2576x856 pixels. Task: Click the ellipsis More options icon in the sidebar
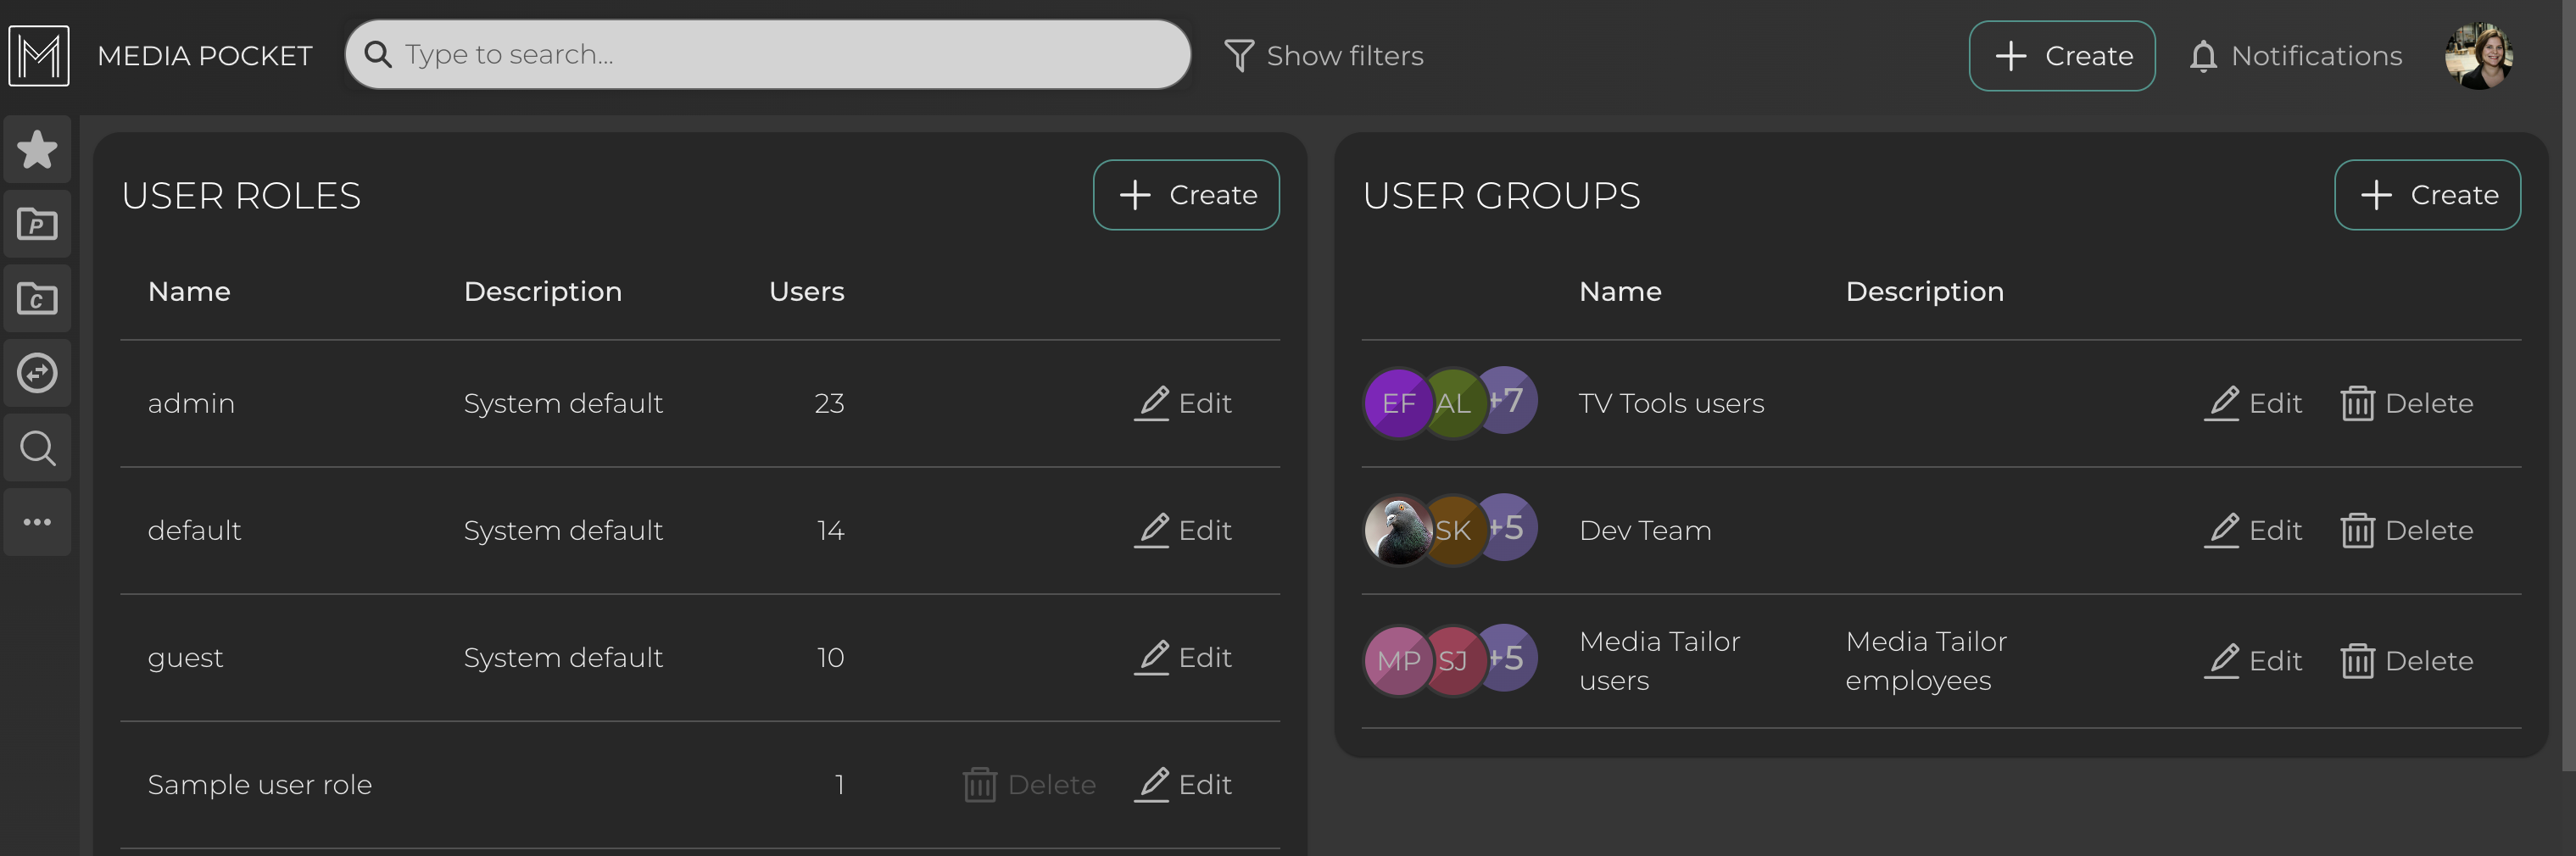point(37,521)
